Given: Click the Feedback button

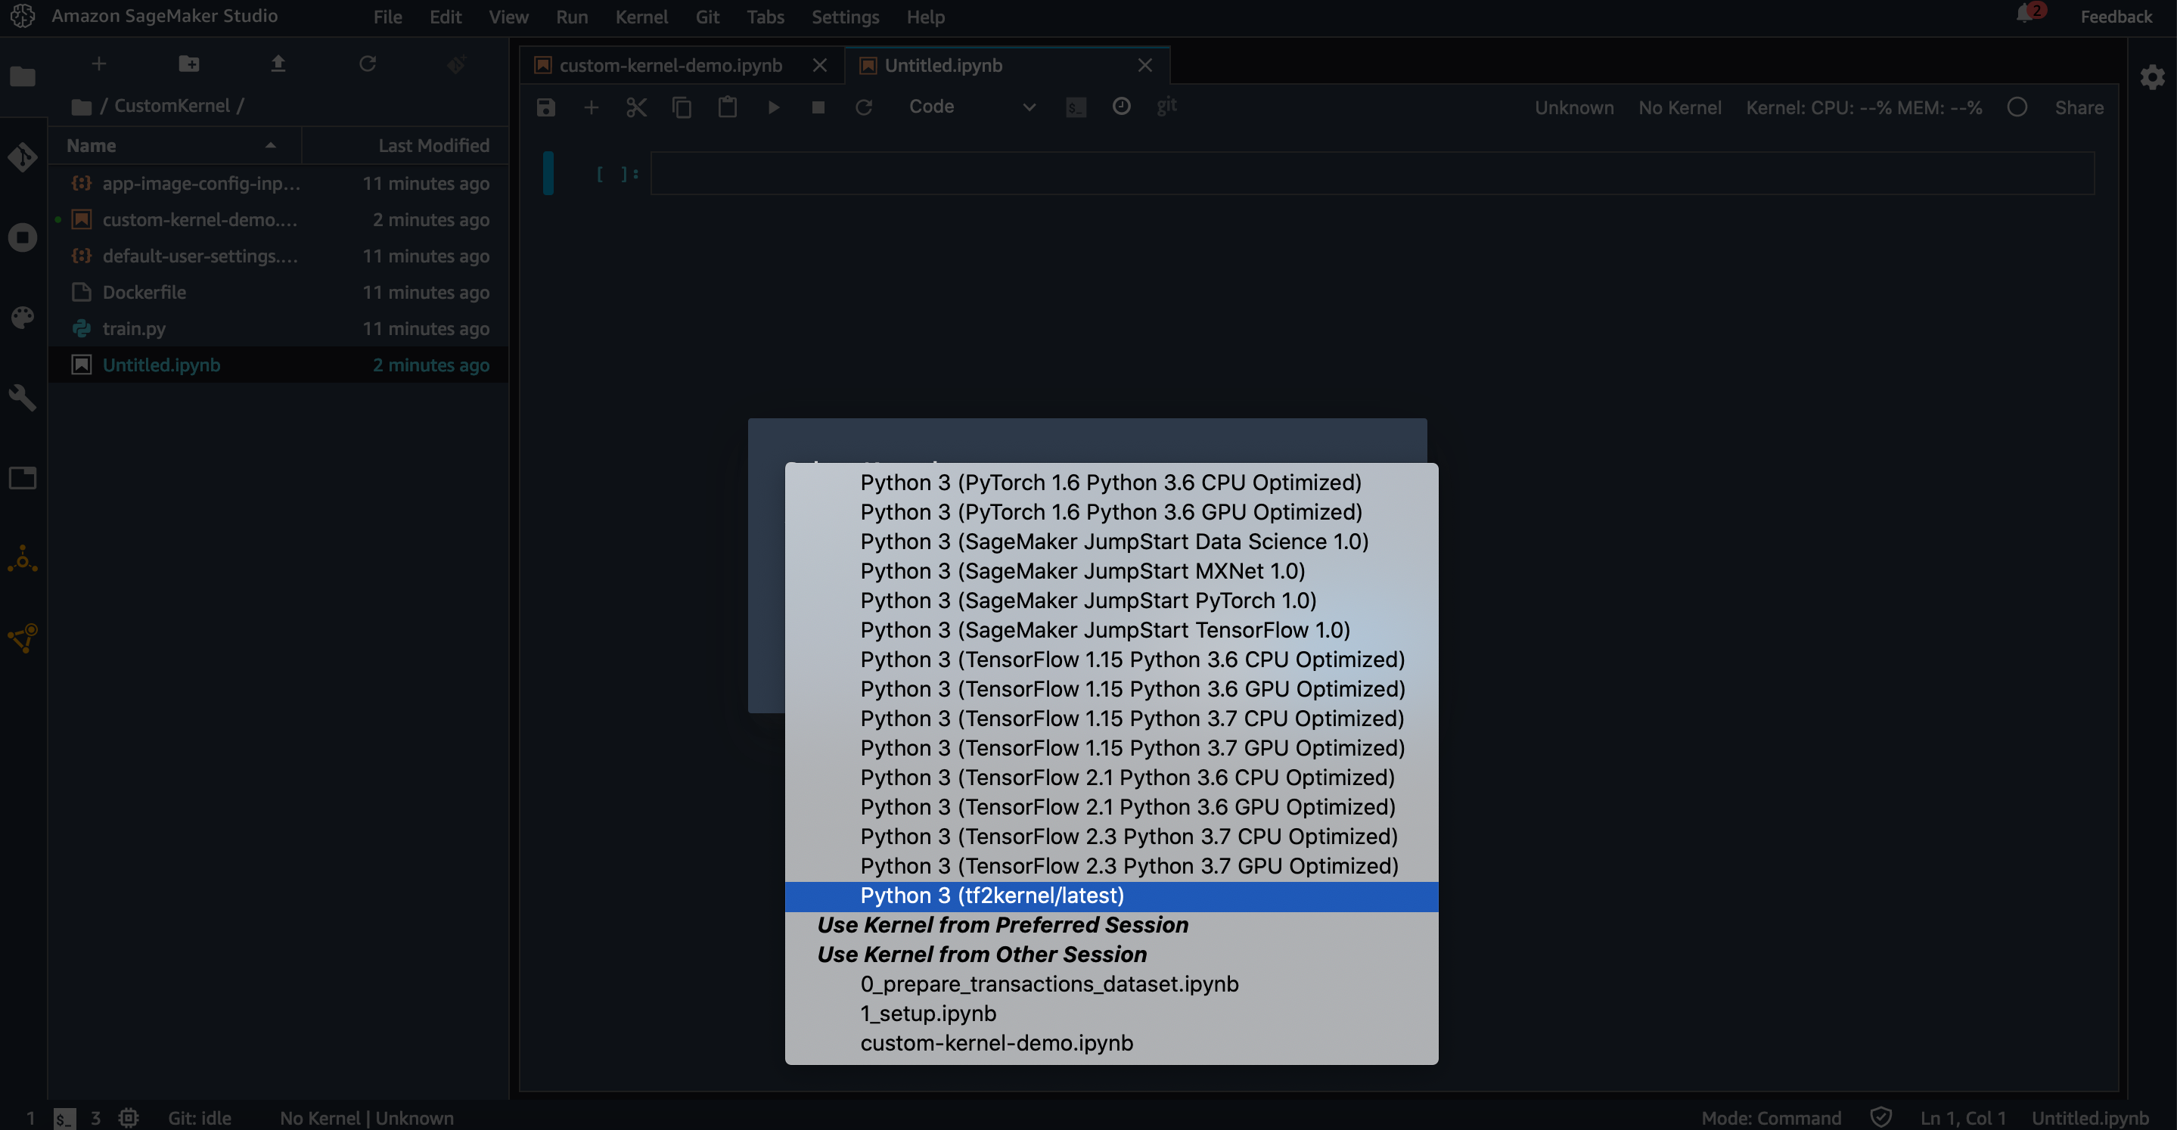Looking at the screenshot, I should 2116,17.
